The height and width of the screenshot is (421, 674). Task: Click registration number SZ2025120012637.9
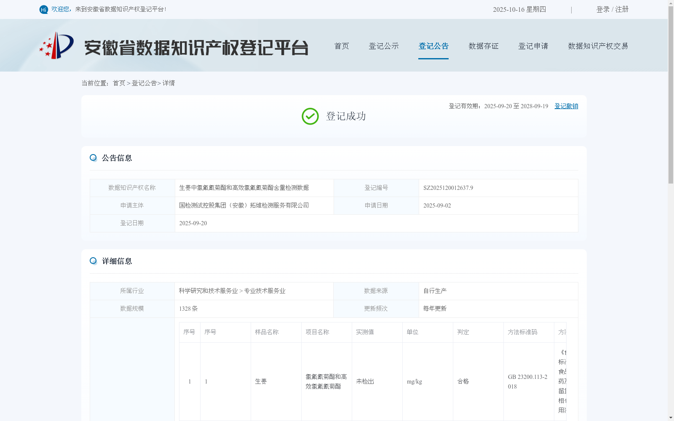(448, 188)
